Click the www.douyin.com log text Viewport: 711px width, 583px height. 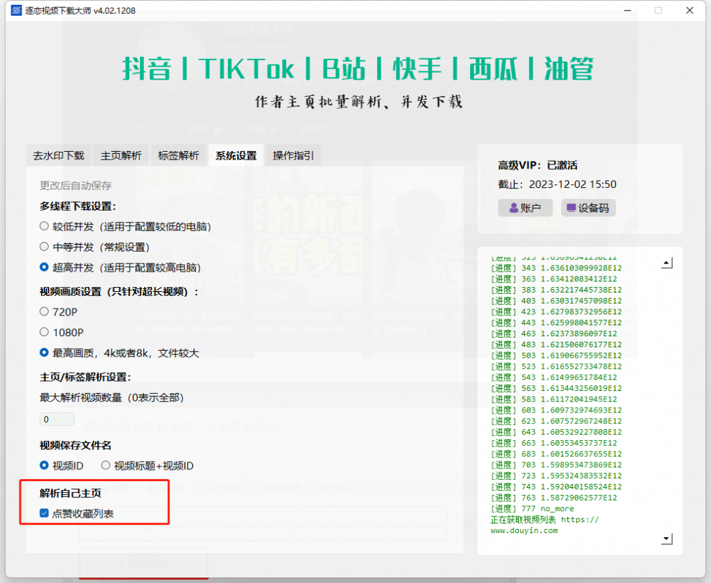pyautogui.click(x=524, y=530)
